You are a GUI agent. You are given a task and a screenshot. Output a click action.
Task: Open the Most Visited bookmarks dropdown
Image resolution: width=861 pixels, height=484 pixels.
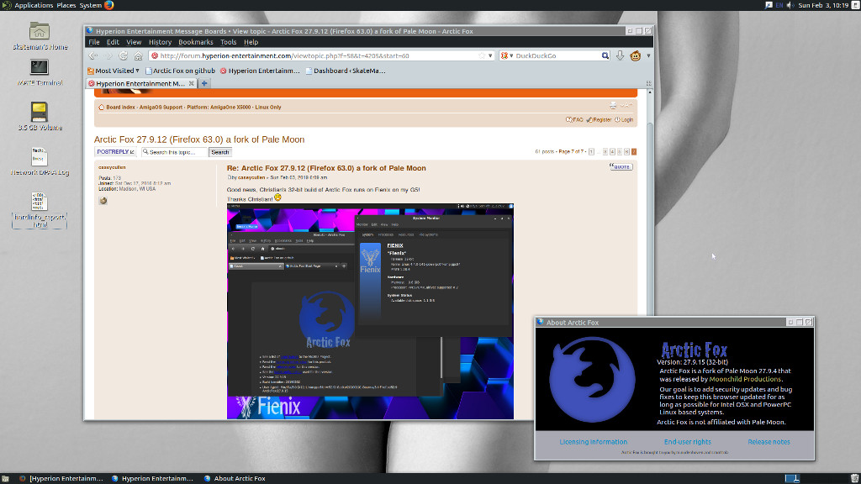tap(114, 71)
